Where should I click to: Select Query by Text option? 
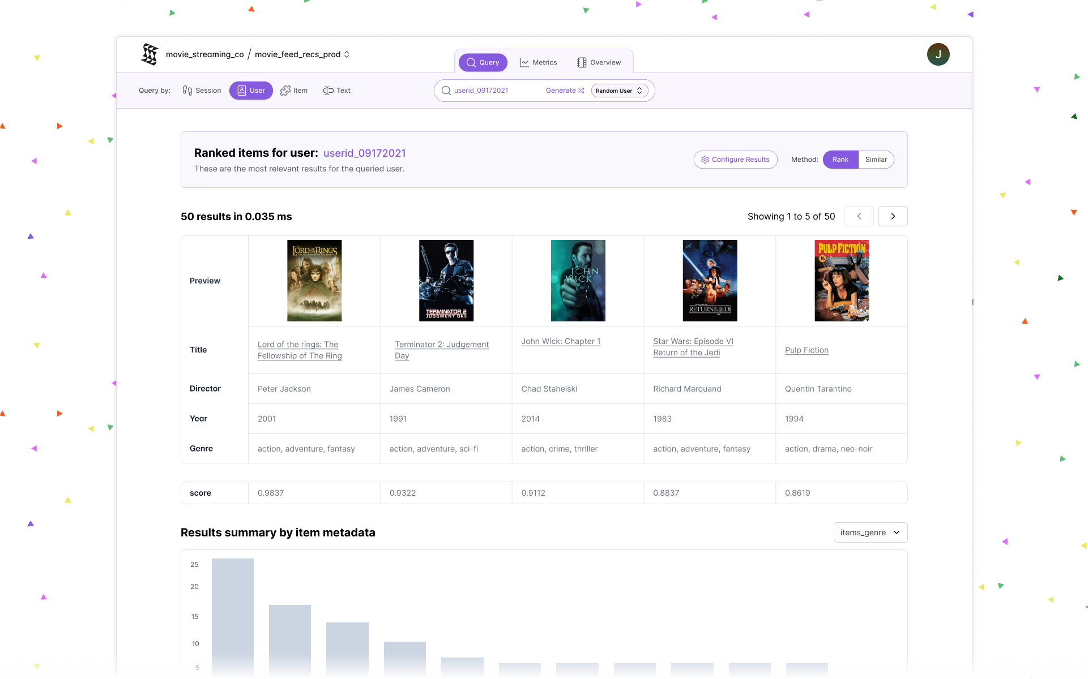click(x=337, y=91)
